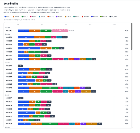Viewport: 140px width, 133px height.
Task: Open the lone RC bar for iOS 18.7
Action: pos(20,66)
